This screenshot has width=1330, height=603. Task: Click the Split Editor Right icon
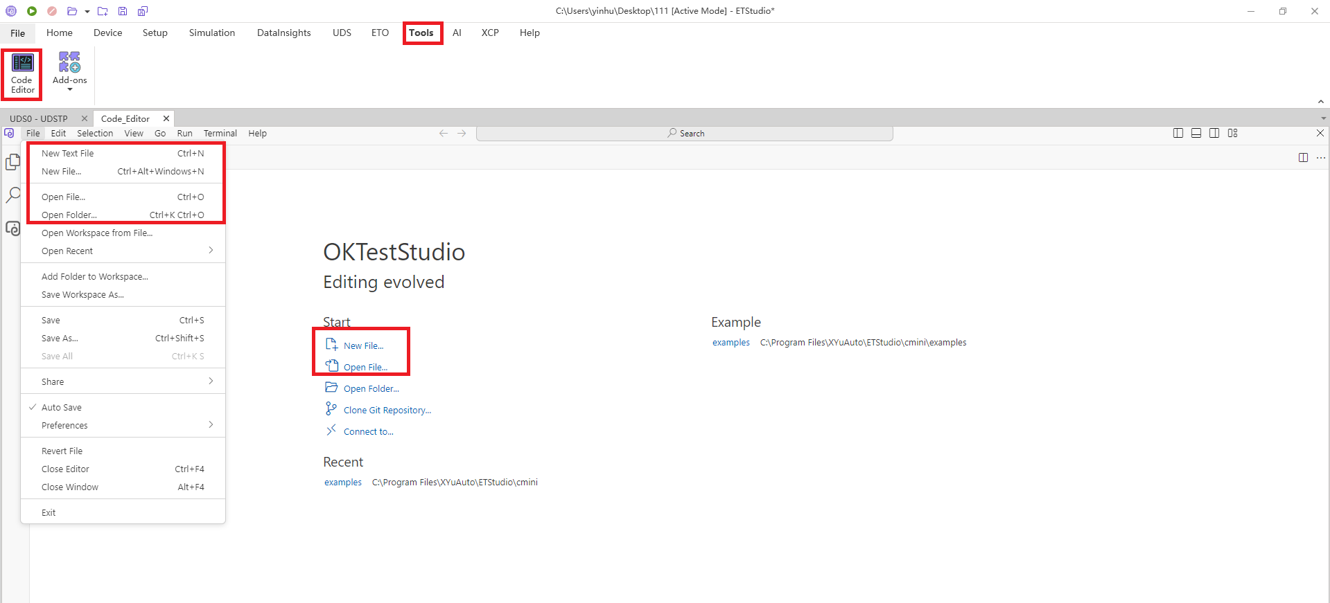coord(1303,158)
